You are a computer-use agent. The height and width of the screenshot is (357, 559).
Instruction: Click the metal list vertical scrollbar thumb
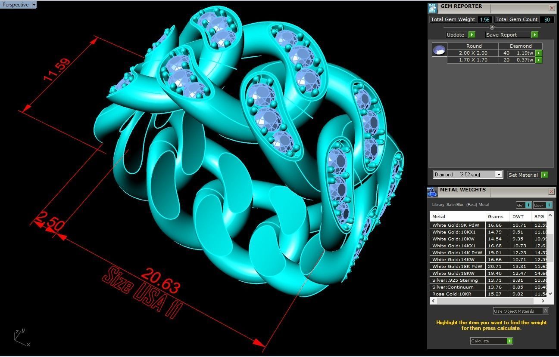550,248
